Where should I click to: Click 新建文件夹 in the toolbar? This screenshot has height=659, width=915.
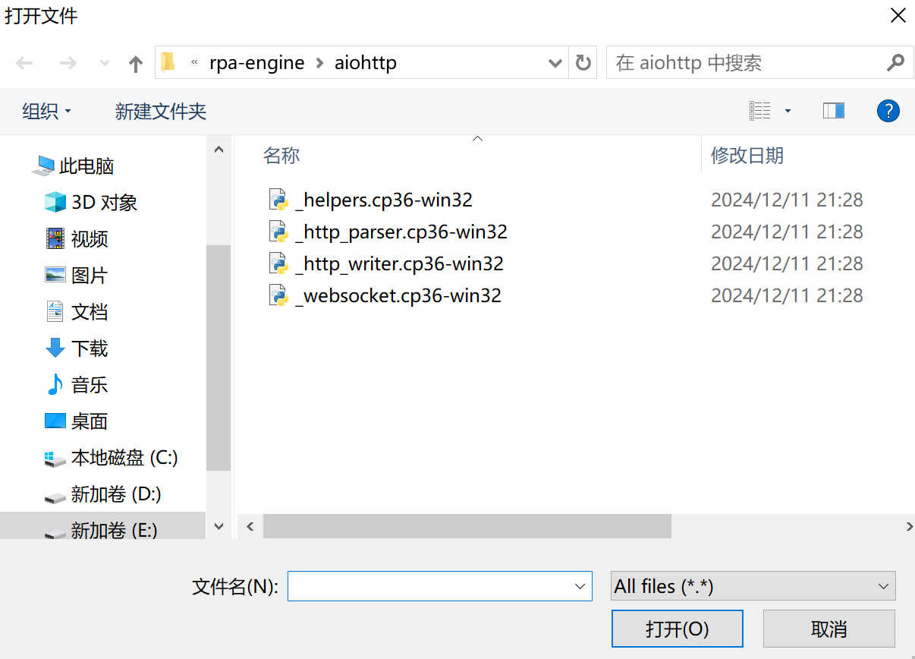click(x=161, y=112)
